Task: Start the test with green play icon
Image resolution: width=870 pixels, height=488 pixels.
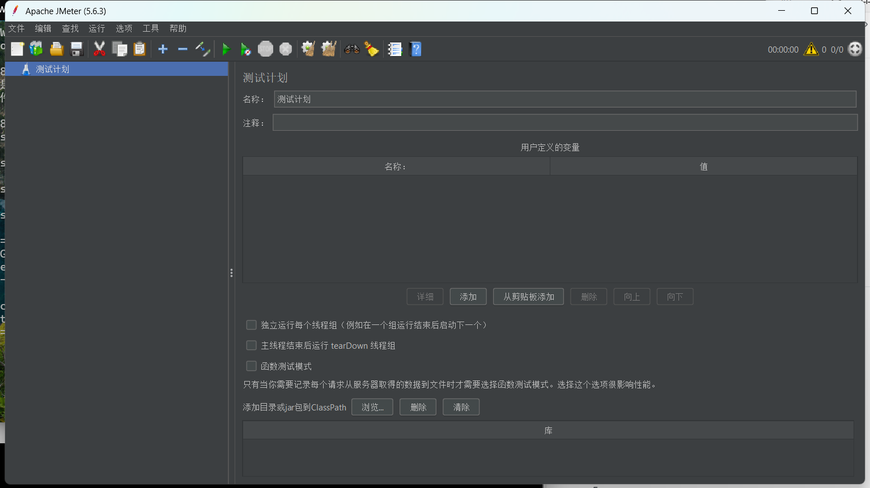Action: (226, 49)
